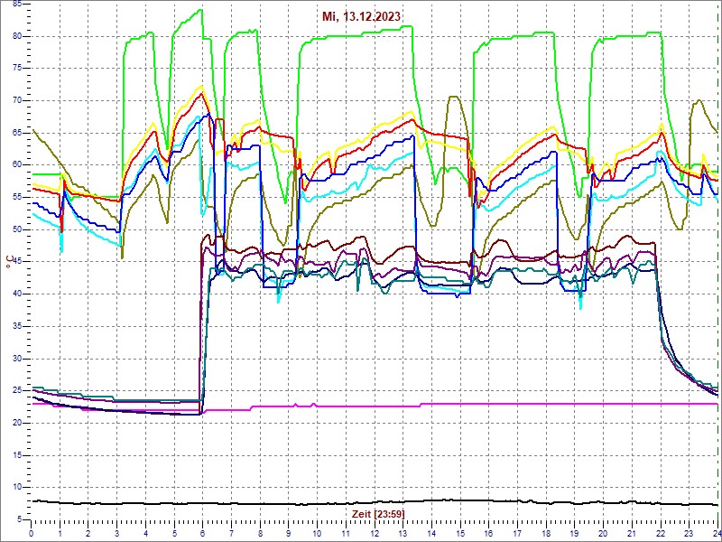This screenshot has height=542, width=722.
Task: Click temperature label 30 on the y-axis
Action: tap(16, 359)
